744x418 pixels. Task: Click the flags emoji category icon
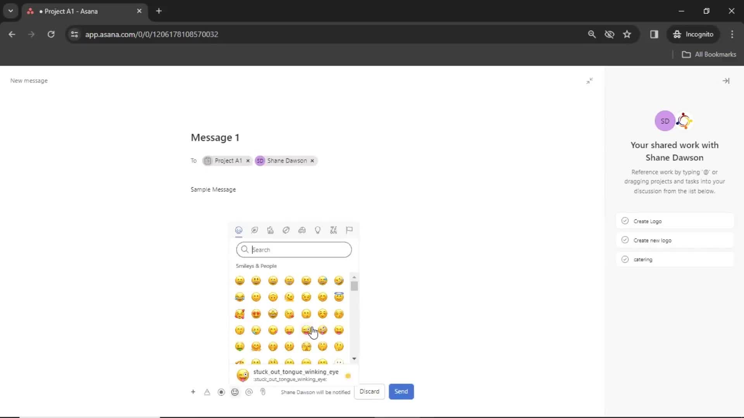point(349,230)
